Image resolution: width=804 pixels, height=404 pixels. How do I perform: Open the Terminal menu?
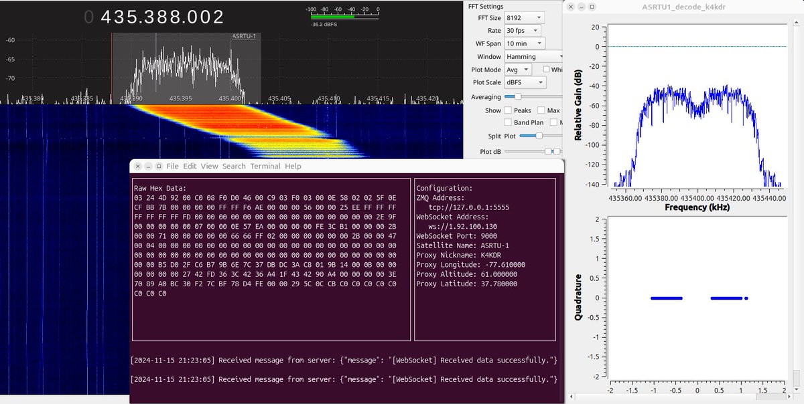click(x=265, y=166)
